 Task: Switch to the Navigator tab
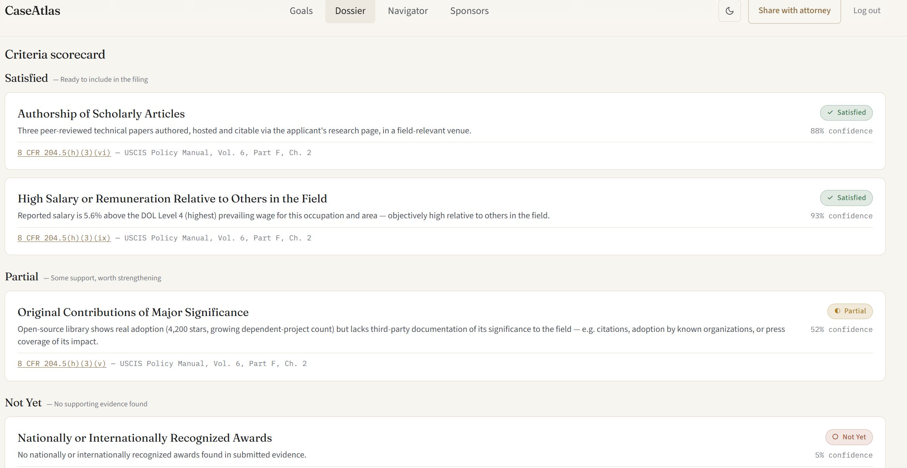pos(408,11)
